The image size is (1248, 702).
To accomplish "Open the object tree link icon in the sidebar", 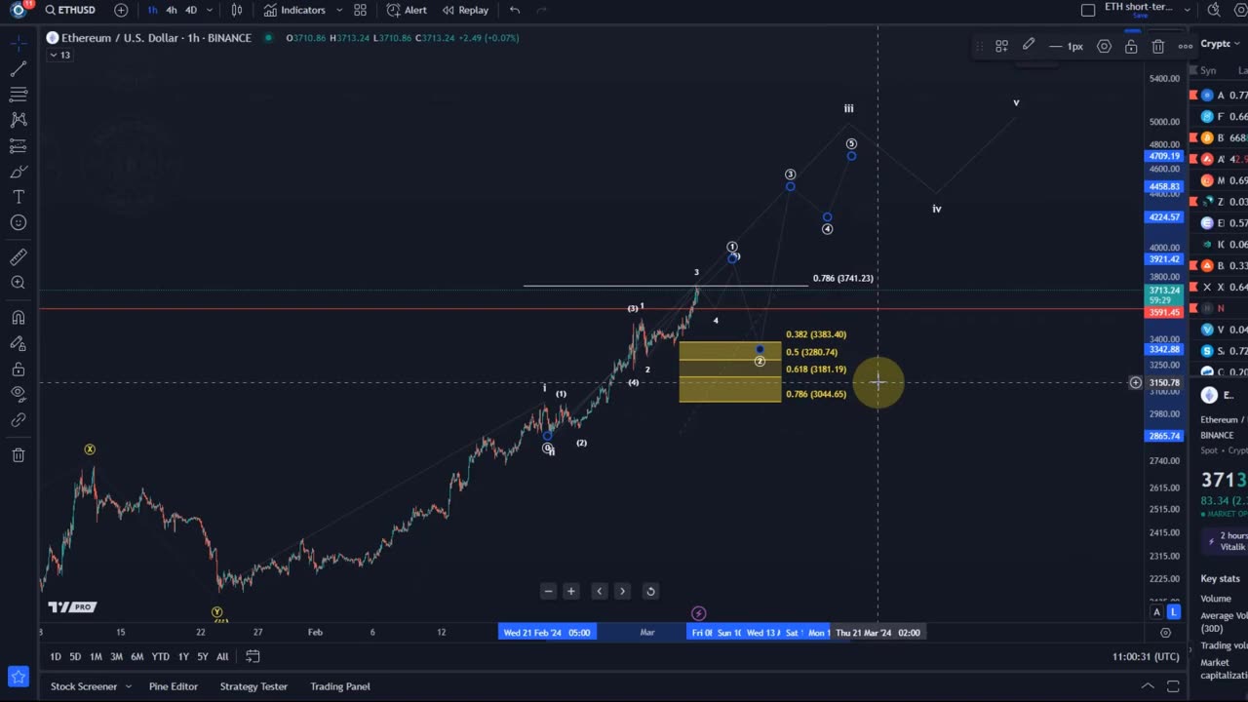I will (19, 420).
